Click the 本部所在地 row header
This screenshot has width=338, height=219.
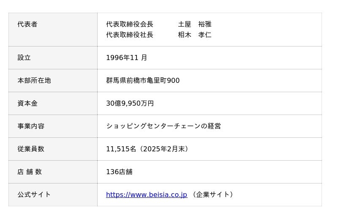pyautogui.click(x=34, y=81)
